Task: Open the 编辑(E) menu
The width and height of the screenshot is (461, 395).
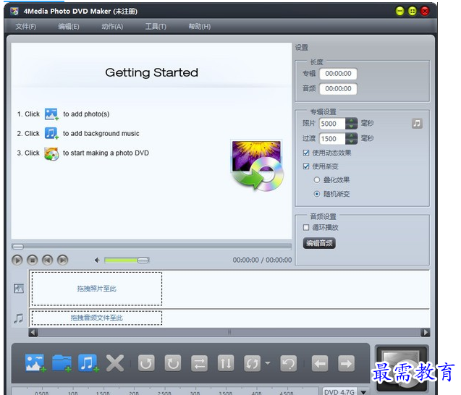Action: (69, 27)
